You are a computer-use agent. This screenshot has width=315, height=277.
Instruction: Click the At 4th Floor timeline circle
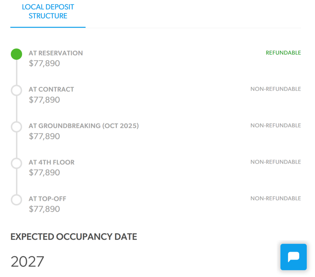click(17, 163)
